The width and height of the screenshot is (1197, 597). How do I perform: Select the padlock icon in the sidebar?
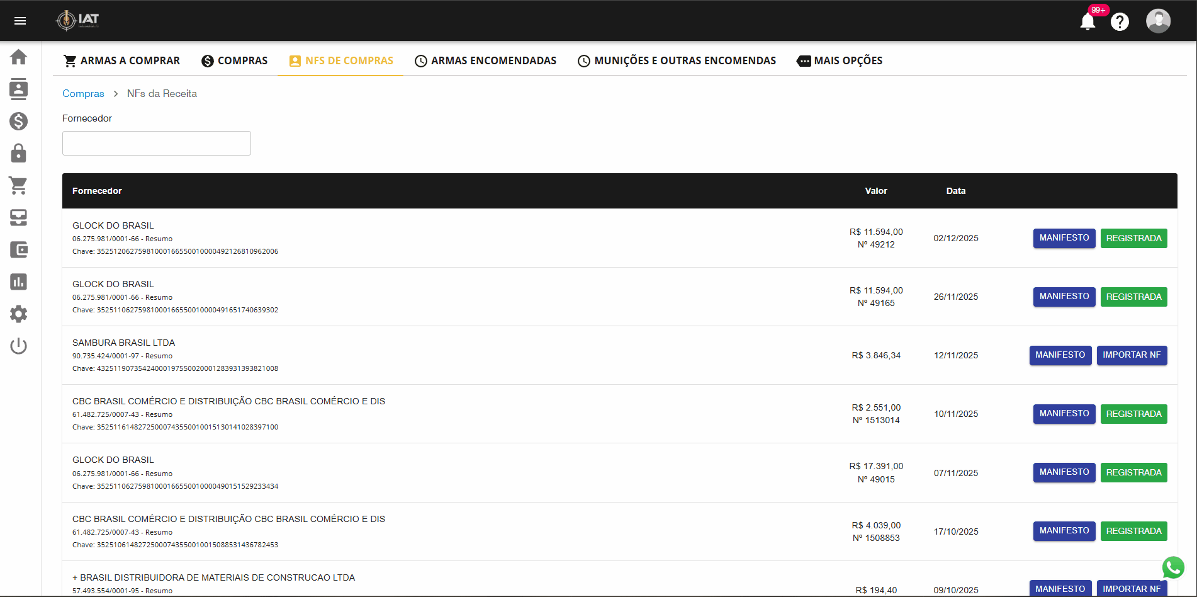pos(19,154)
